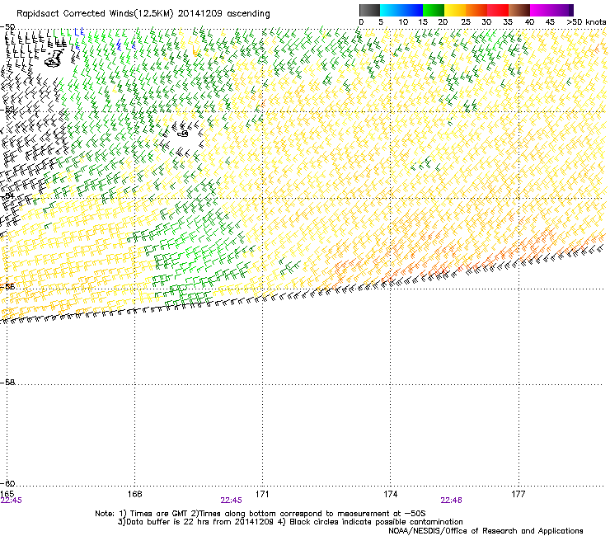Image resolution: width=610 pixels, height=536 pixels.
Task: Click the date '20141209 ascending' in title
Action: pos(223,14)
